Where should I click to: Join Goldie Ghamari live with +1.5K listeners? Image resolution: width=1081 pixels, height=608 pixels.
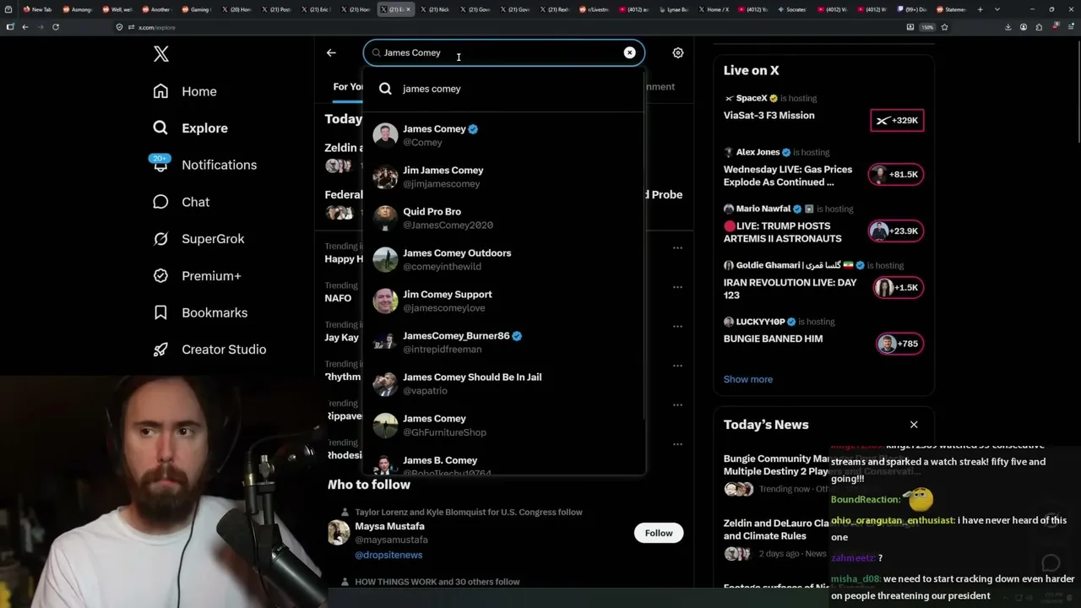[897, 287]
